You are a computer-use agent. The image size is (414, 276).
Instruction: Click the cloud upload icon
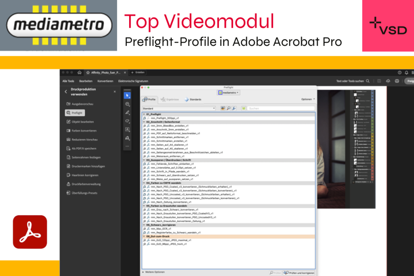click(388, 81)
